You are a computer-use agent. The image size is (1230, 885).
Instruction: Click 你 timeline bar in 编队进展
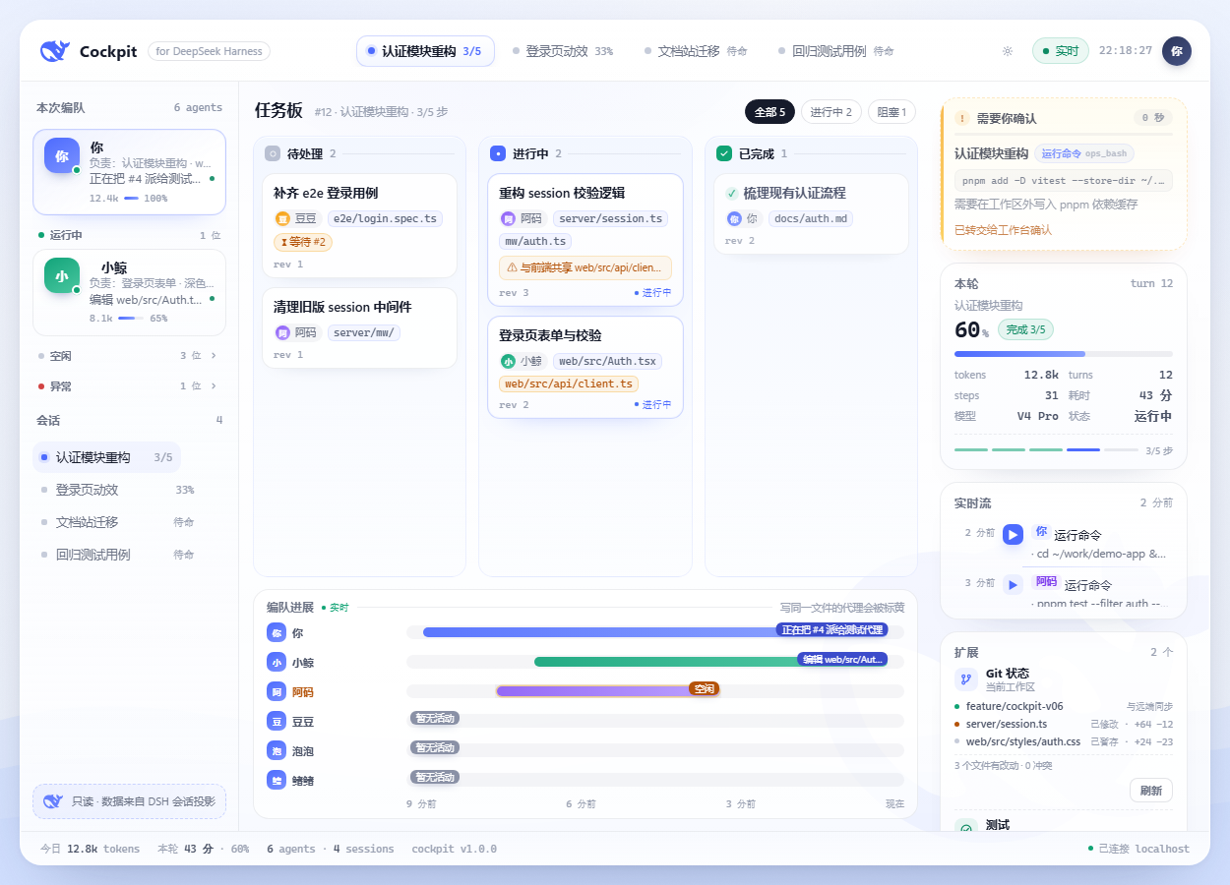tap(655, 631)
